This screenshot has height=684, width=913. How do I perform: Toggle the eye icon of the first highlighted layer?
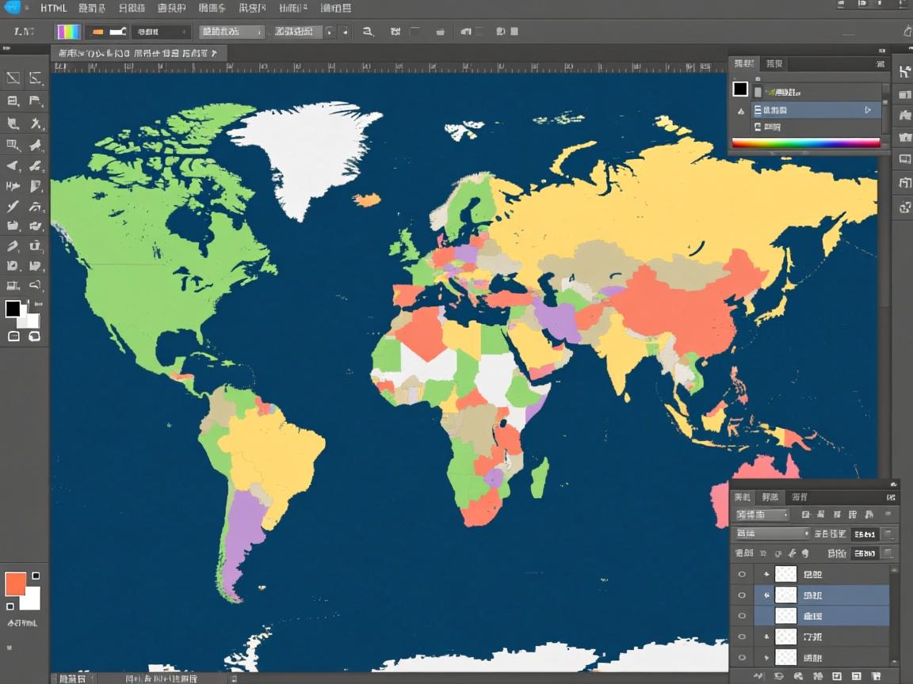click(x=742, y=595)
